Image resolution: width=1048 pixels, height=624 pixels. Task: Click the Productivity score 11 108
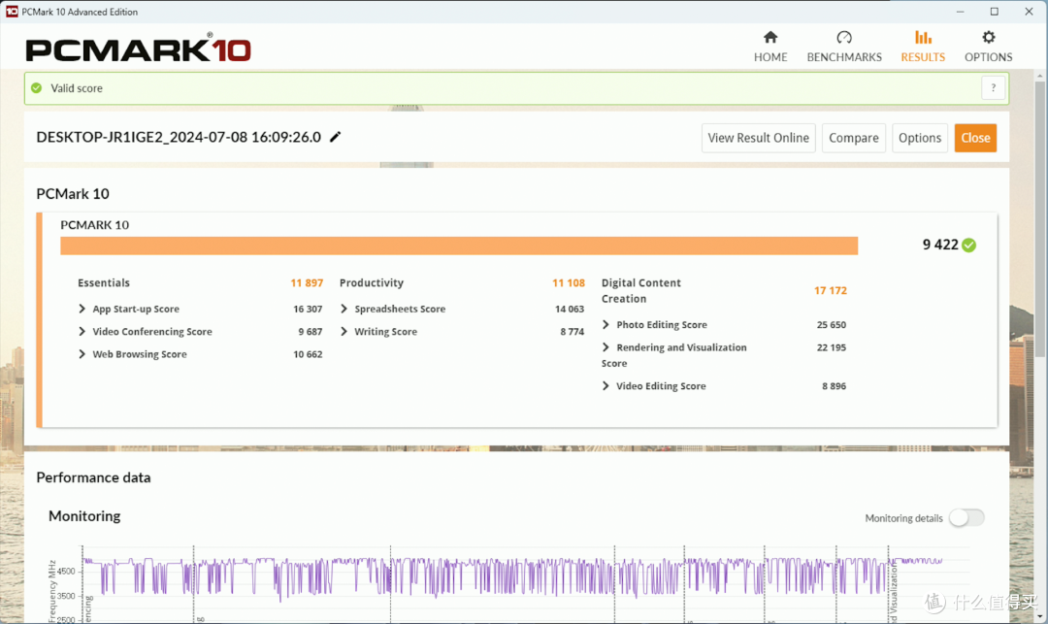click(x=568, y=283)
